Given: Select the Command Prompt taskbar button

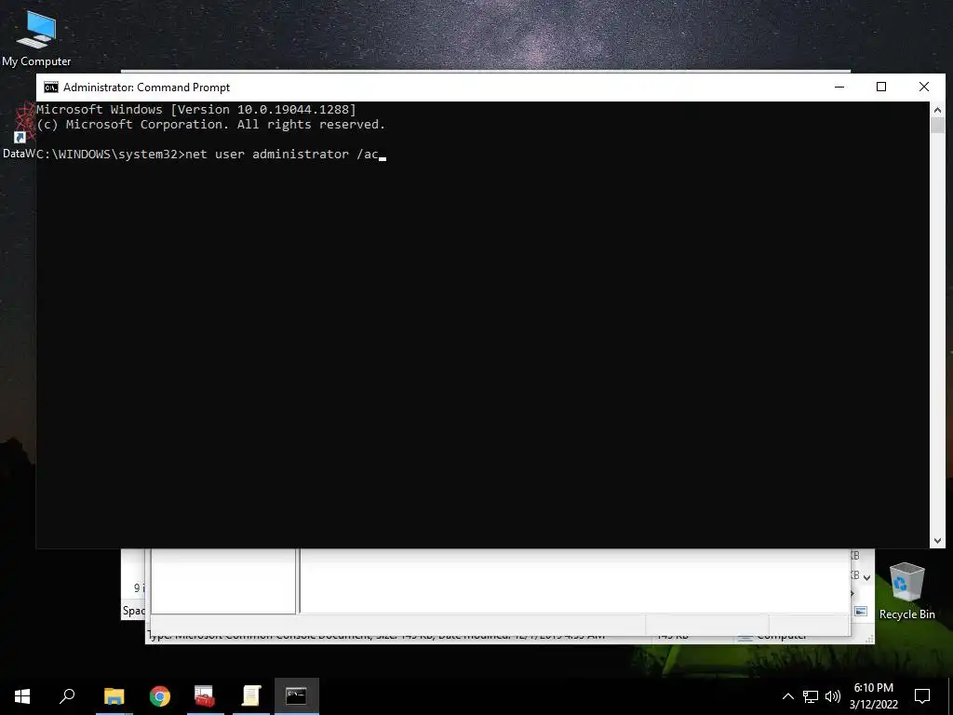Looking at the screenshot, I should pos(297,696).
